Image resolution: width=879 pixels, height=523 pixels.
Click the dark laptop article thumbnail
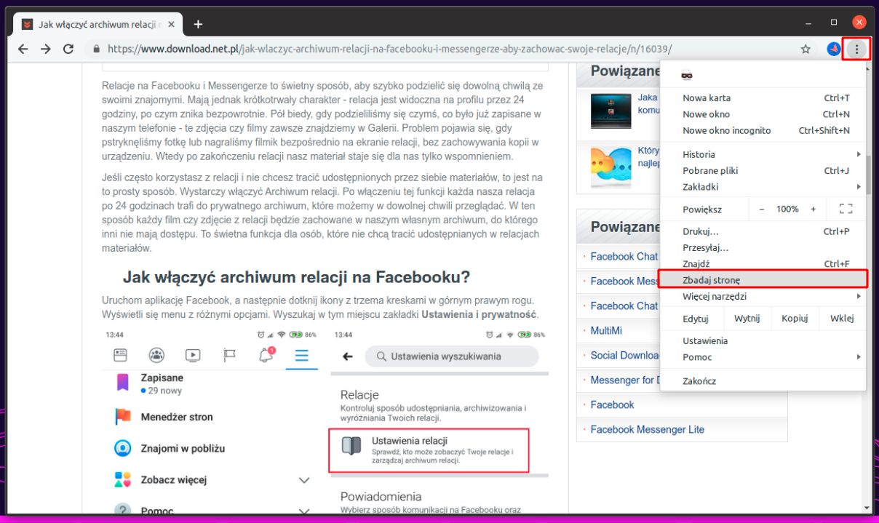[610, 111]
